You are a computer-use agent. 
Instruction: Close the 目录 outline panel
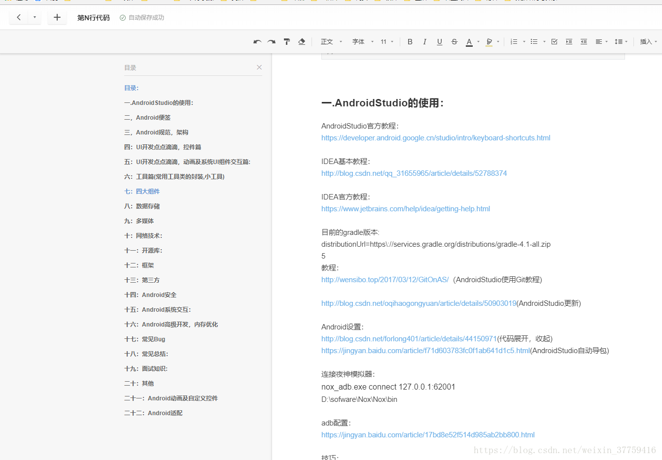[x=259, y=67]
